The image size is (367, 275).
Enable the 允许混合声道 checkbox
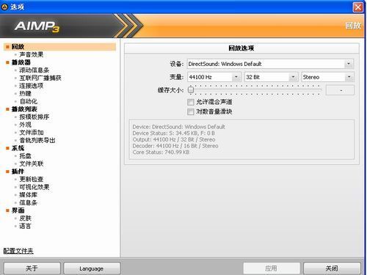tap(190, 102)
